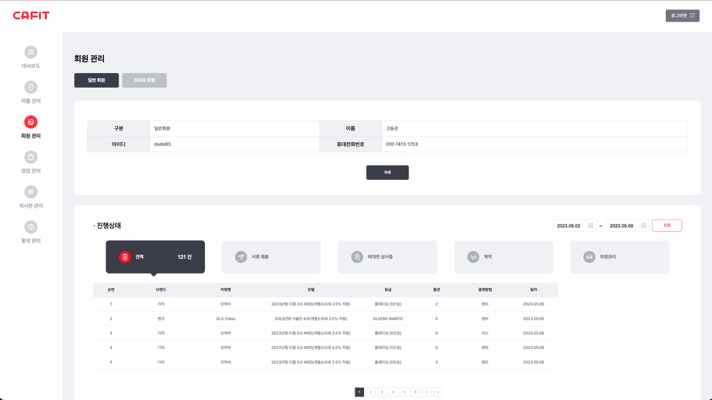
Task: Select the 게시판 관리 sidebar icon
Action: (x=30, y=193)
